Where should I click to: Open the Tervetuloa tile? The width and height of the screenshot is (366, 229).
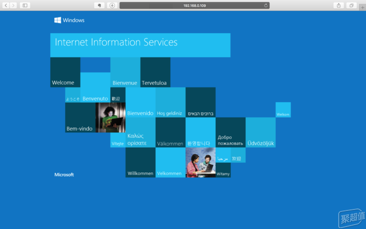(155, 72)
